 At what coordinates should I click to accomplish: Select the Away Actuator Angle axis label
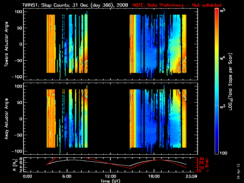(x=6, y=119)
